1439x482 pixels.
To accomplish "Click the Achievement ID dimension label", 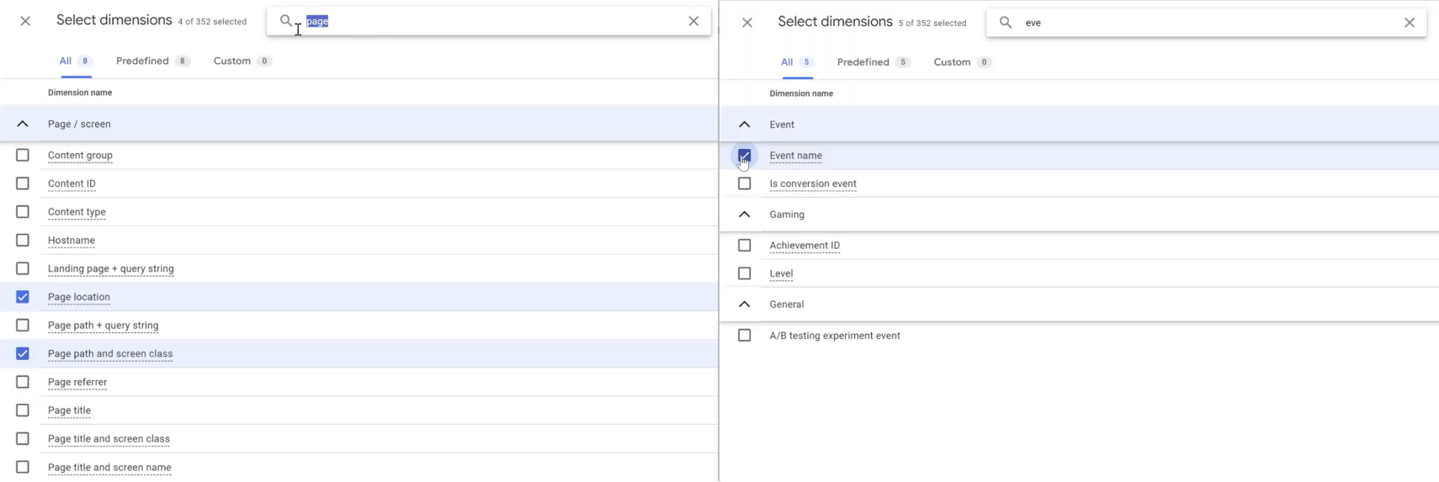I will [804, 246].
